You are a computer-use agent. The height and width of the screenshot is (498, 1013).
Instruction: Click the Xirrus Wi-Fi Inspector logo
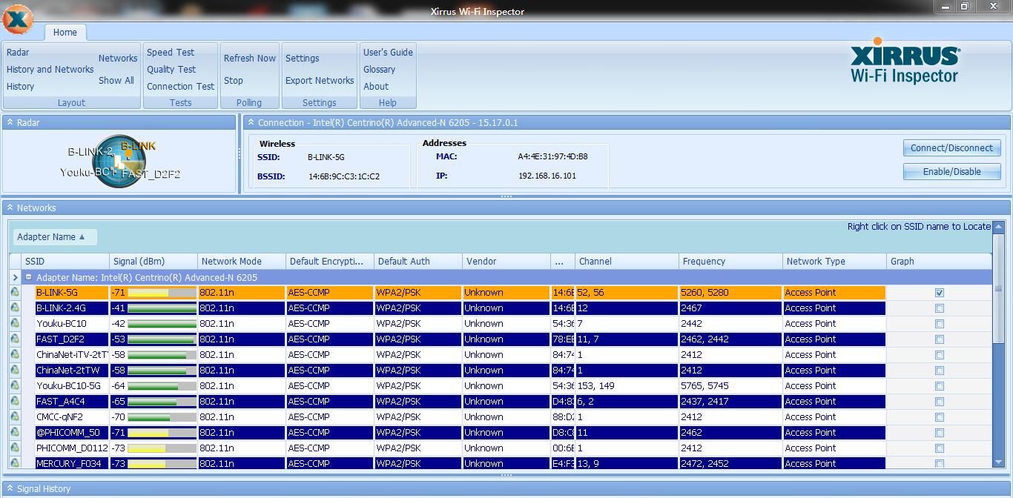tap(905, 61)
